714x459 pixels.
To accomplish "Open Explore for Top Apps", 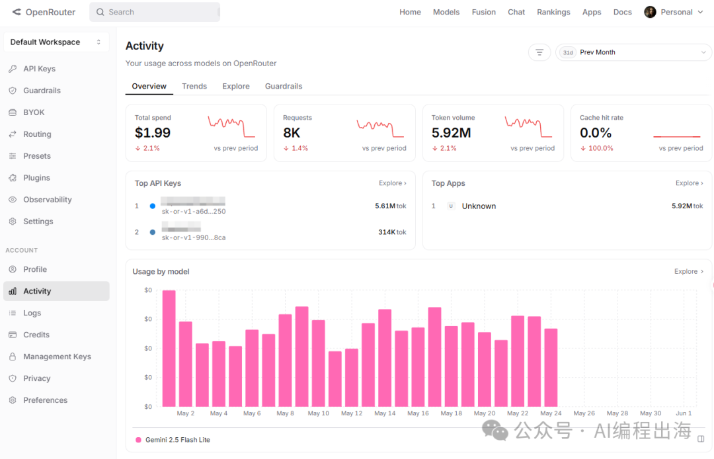I will (x=690, y=183).
